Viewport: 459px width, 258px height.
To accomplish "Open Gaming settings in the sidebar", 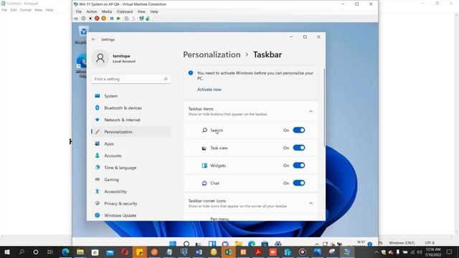I will 131,180.
